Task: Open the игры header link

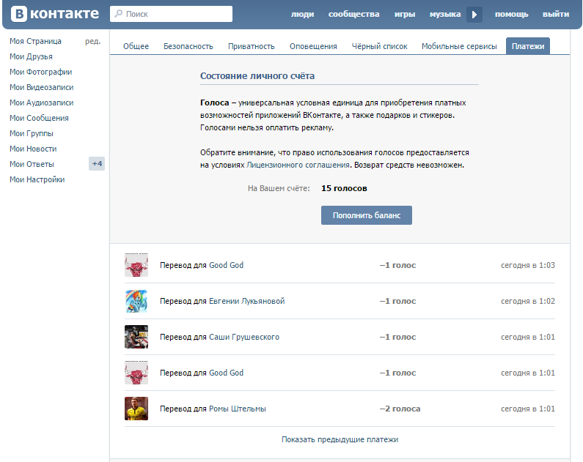Action: (x=405, y=14)
